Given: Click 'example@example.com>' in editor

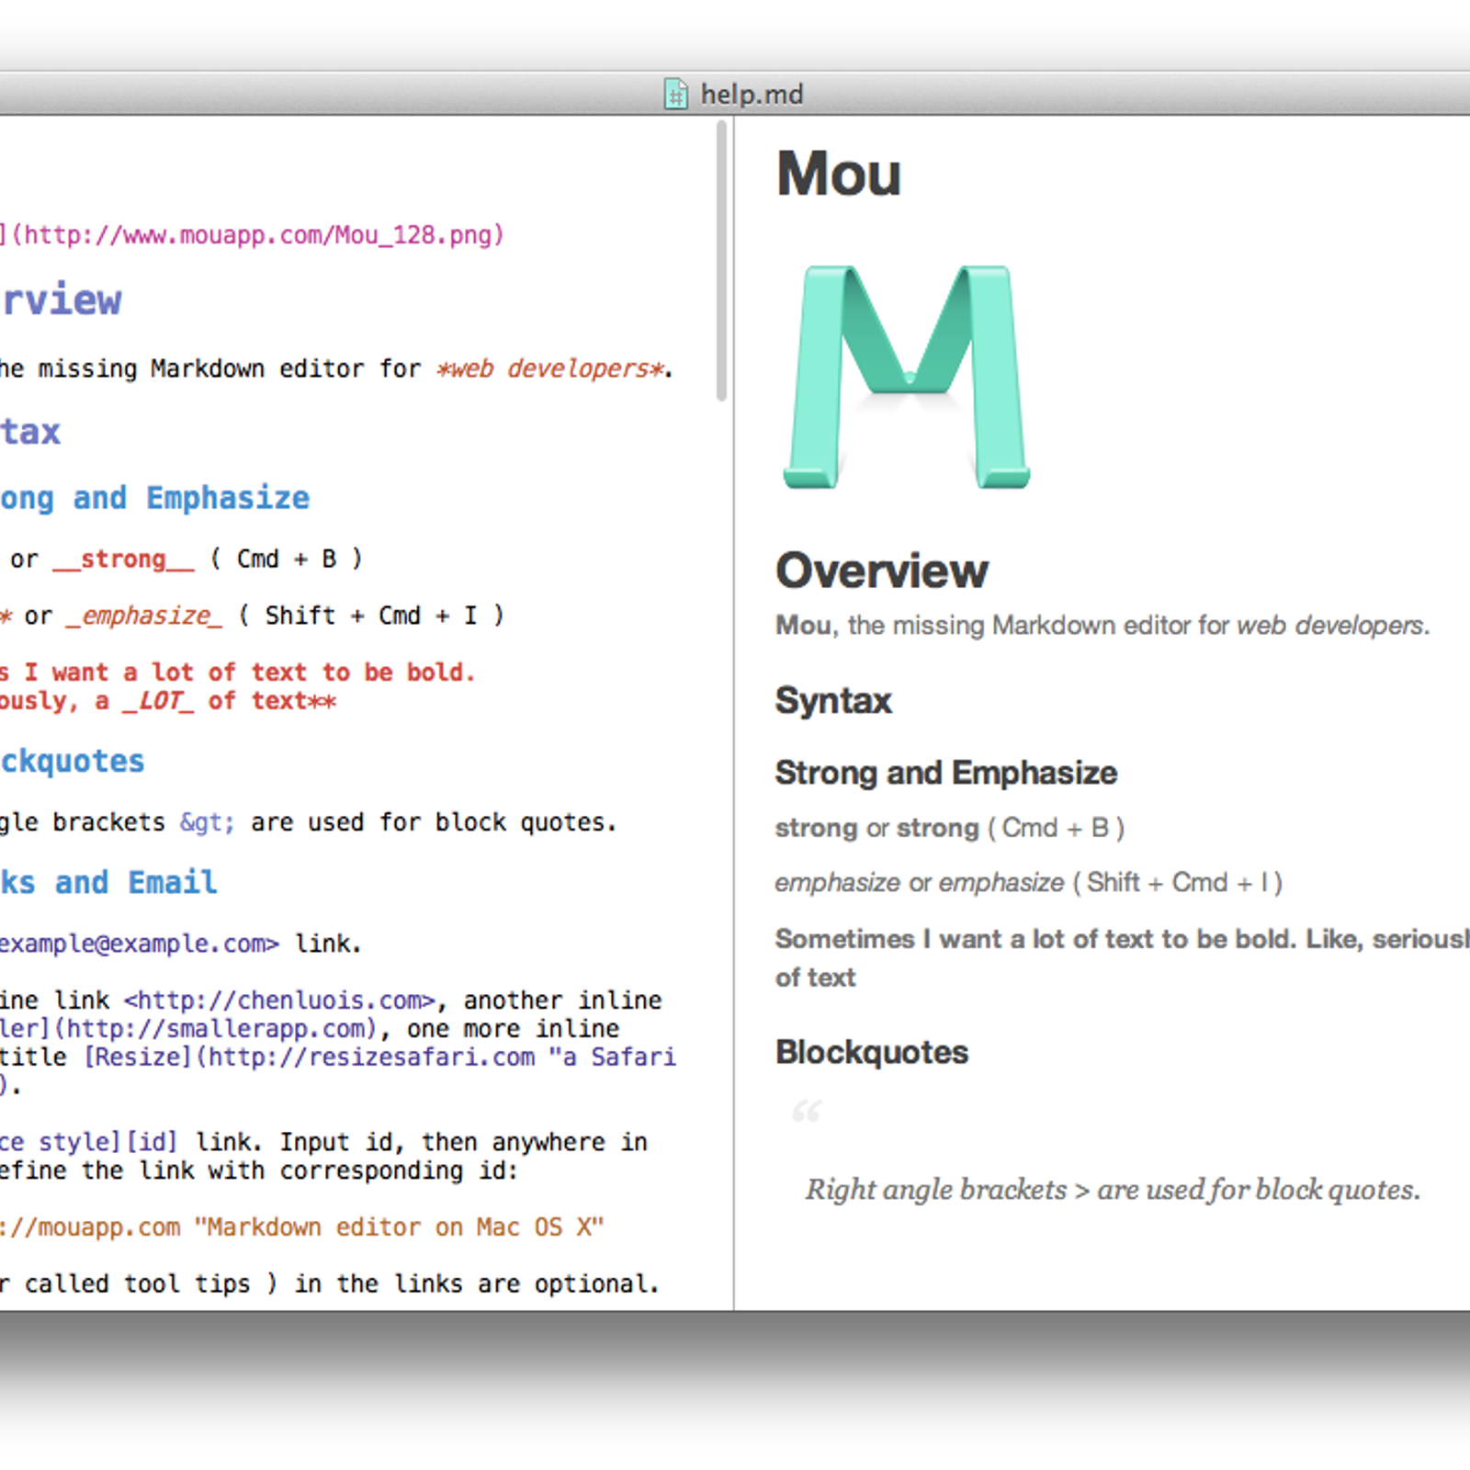Looking at the screenshot, I should coord(139,944).
